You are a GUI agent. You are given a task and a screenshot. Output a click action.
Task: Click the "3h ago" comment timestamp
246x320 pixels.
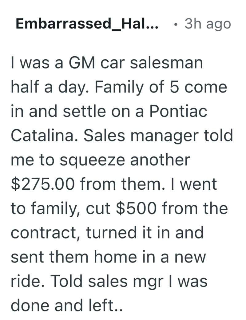click(207, 24)
